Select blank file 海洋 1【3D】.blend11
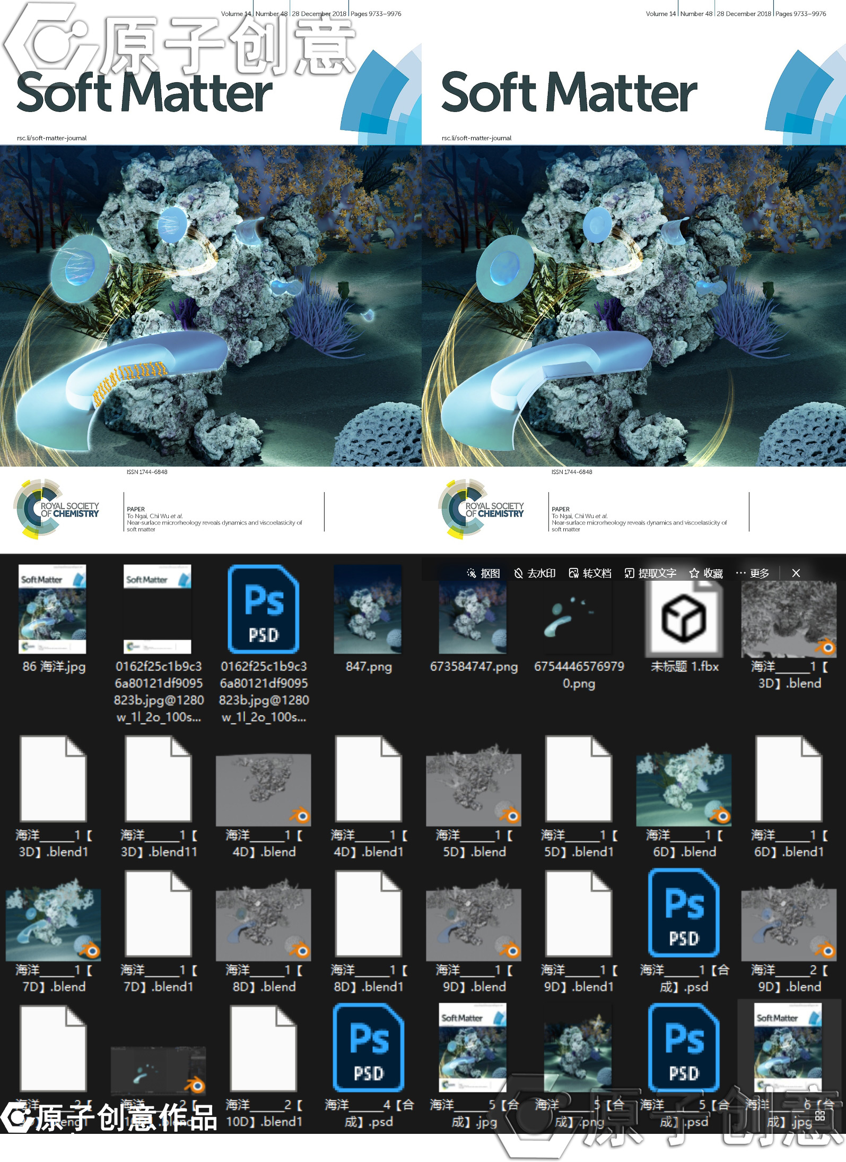This screenshot has height=1162, width=846. click(158, 778)
